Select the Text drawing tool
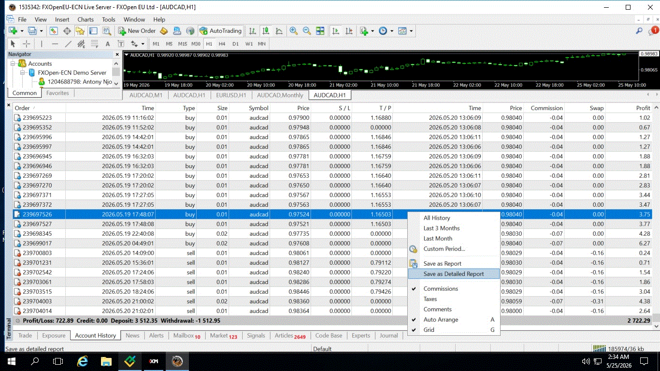This screenshot has height=371, width=660. click(x=108, y=43)
